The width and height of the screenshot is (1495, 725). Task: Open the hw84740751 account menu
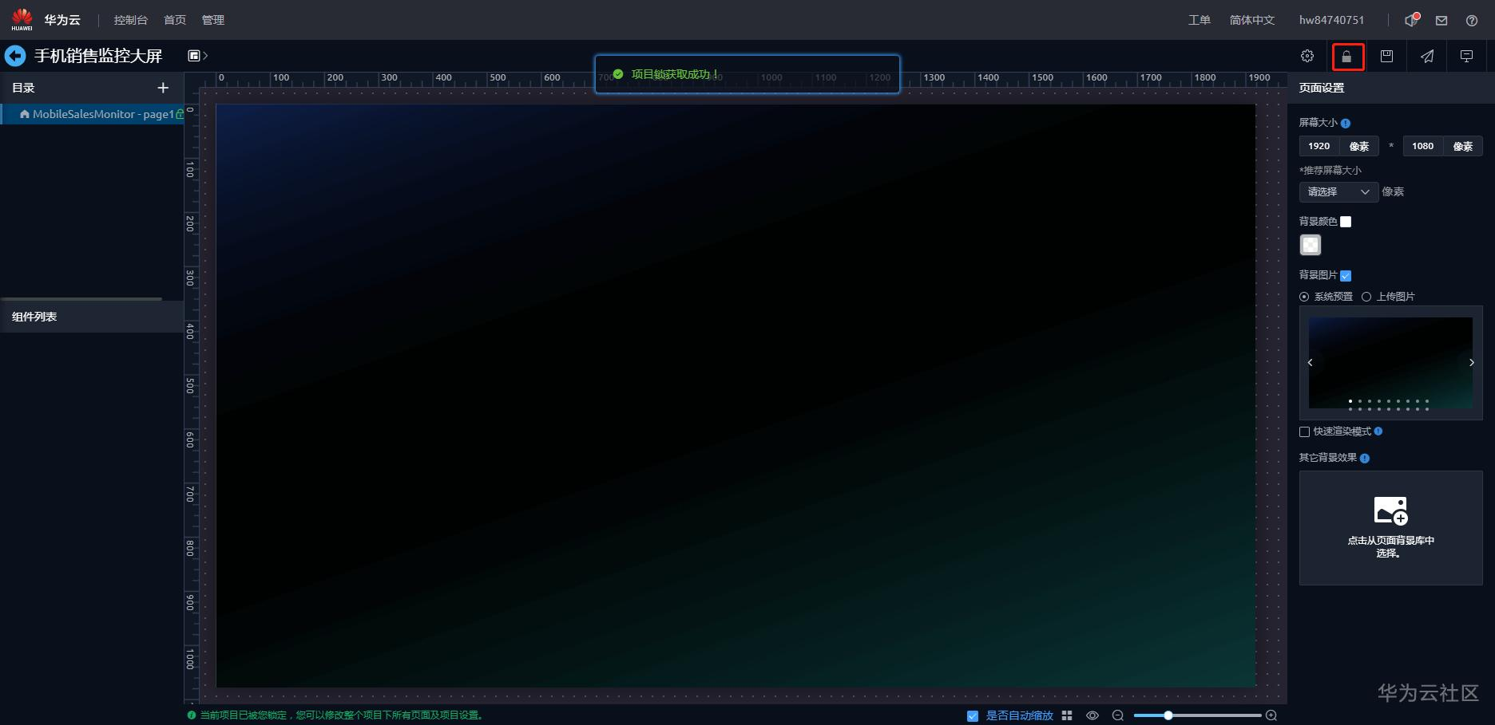(1332, 20)
